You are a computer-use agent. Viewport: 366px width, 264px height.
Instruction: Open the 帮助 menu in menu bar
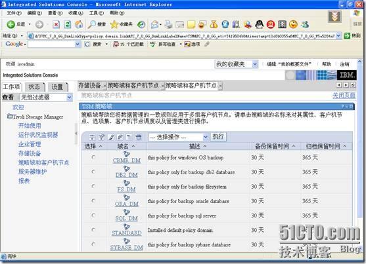pos(117,13)
